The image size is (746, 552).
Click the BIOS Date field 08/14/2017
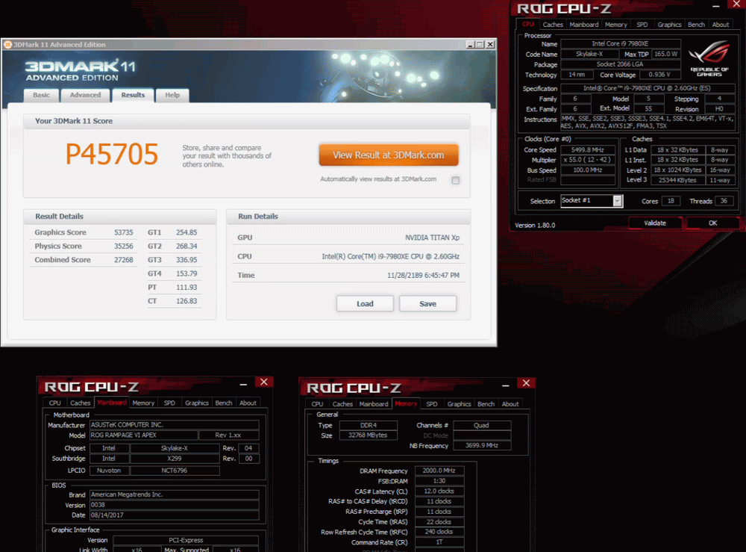174,515
